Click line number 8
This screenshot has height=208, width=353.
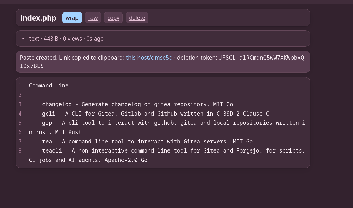point(20,150)
